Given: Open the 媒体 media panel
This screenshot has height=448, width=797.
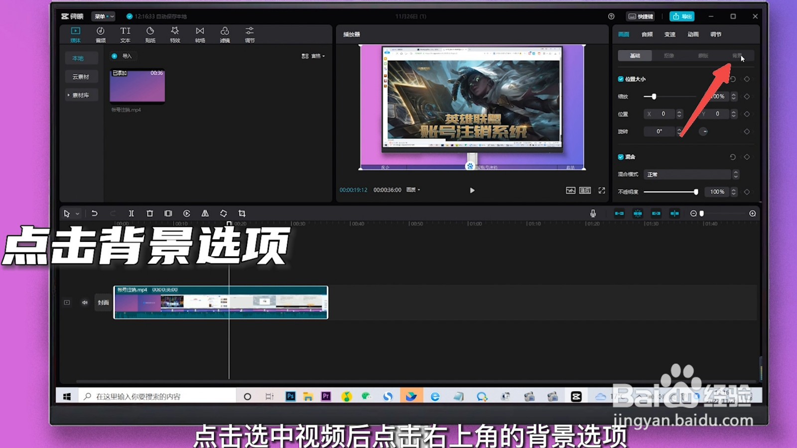Looking at the screenshot, I should tap(76, 34).
